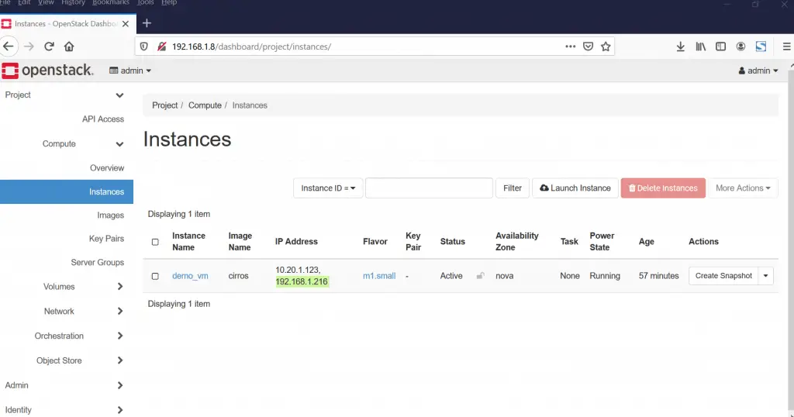Expand the Admin sidebar section

(x=120, y=386)
